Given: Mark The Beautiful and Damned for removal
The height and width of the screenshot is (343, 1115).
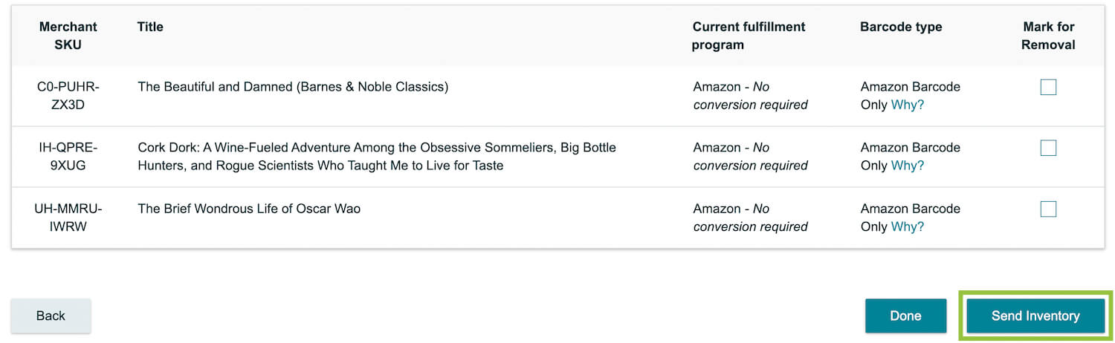Looking at the screenshot, I should [1048, 88].
